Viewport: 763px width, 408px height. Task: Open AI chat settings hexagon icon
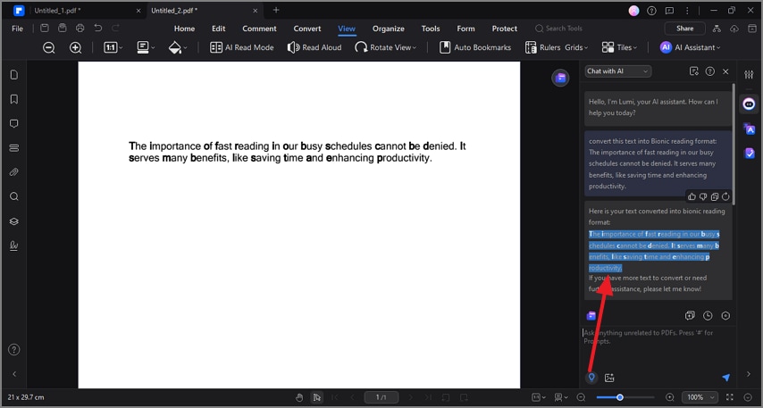(725, 316)
